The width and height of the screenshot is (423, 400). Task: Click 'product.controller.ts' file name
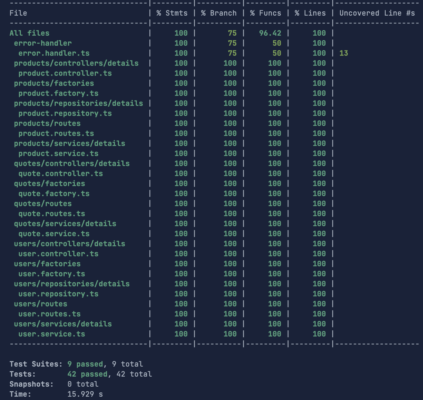[x=65, y=73]
